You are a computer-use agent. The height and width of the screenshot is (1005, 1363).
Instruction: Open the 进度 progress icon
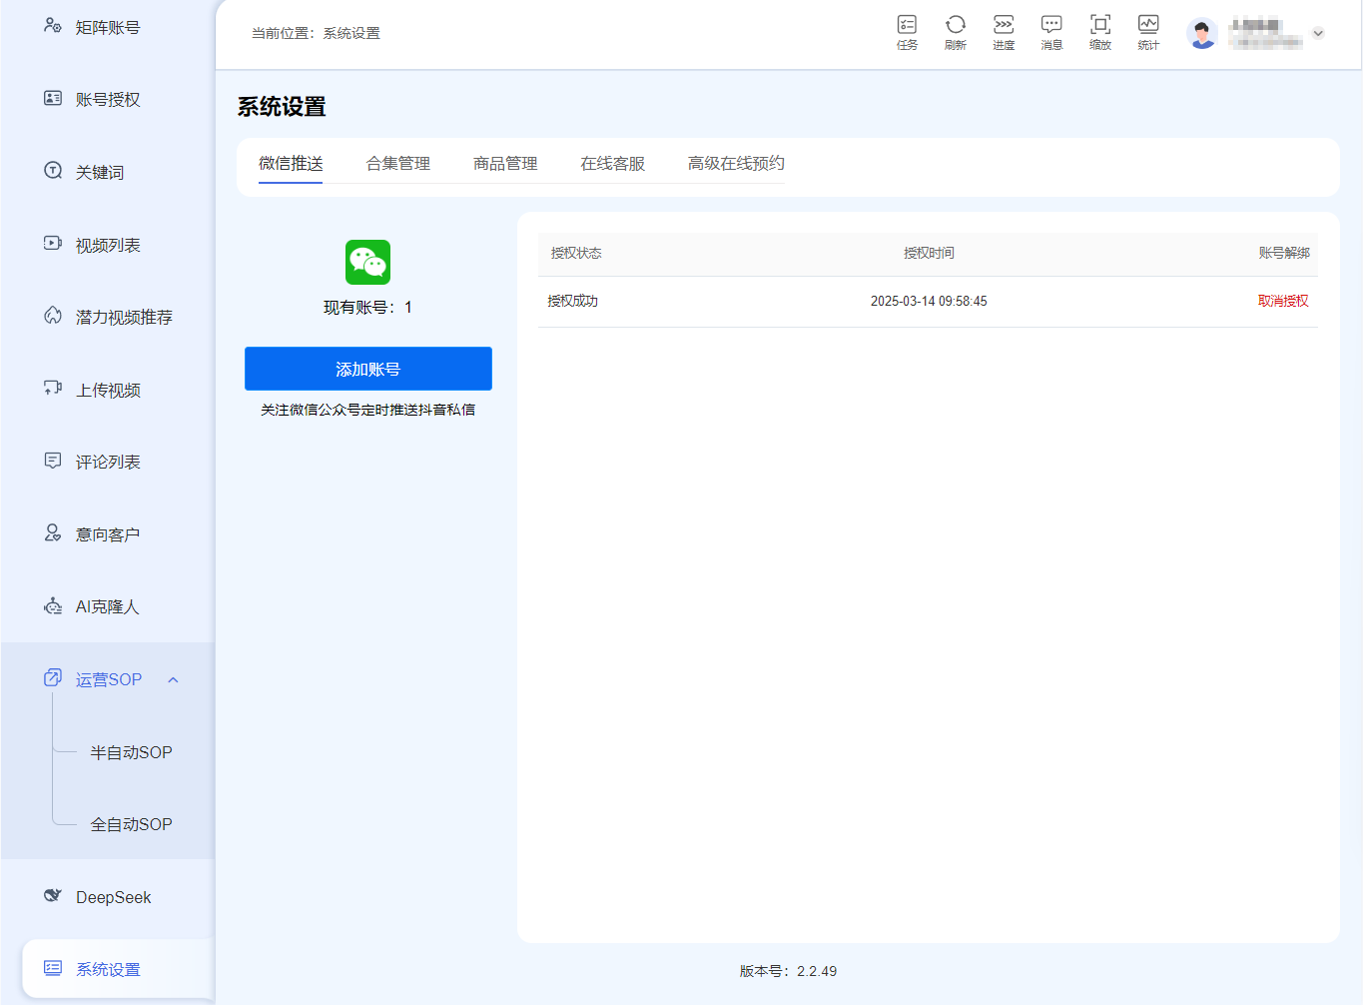pos(1004,24)
